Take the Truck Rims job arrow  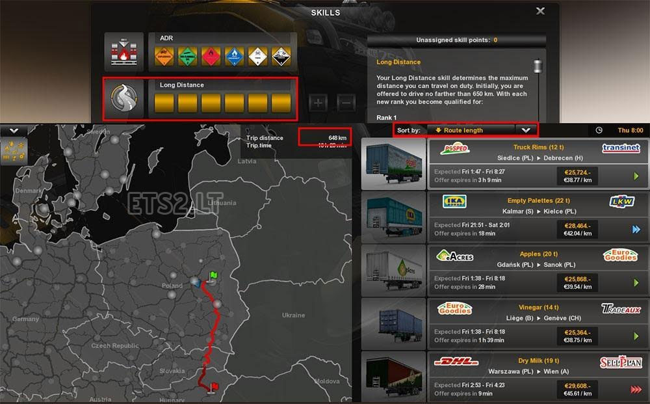(x=636, y=176)
